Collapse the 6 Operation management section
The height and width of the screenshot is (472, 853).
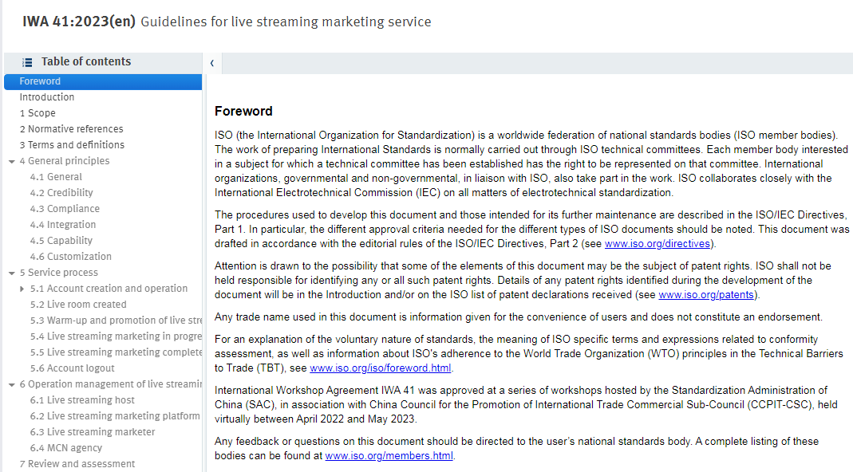coord(11,384)
